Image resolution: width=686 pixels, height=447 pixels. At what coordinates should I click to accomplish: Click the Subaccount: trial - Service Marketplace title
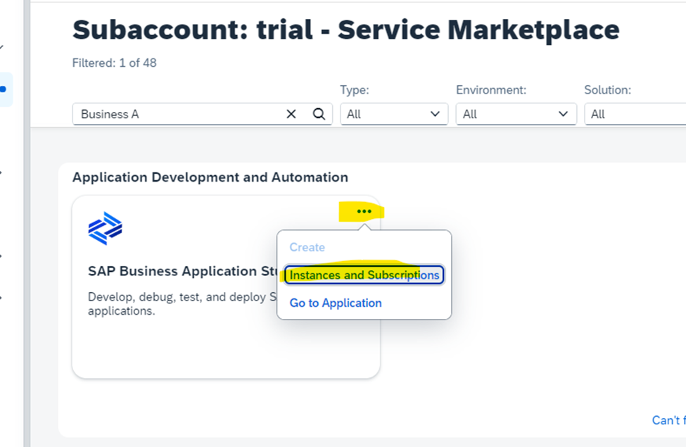coord(345,30)
